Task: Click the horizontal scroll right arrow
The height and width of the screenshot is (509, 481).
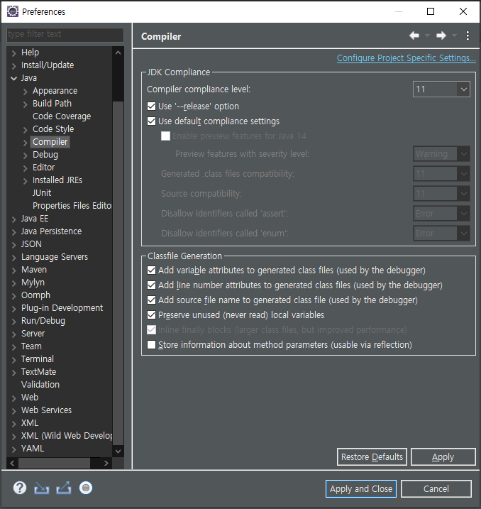Action: (x=106, y=464)
